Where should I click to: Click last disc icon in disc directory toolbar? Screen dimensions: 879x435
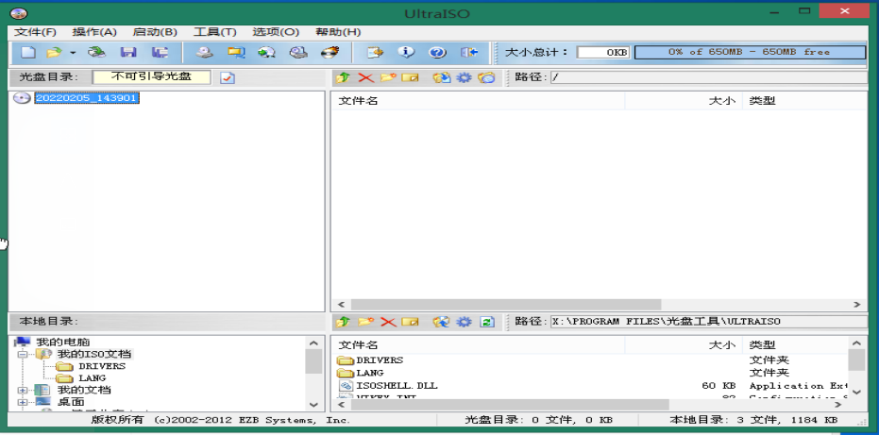(486, 77)
